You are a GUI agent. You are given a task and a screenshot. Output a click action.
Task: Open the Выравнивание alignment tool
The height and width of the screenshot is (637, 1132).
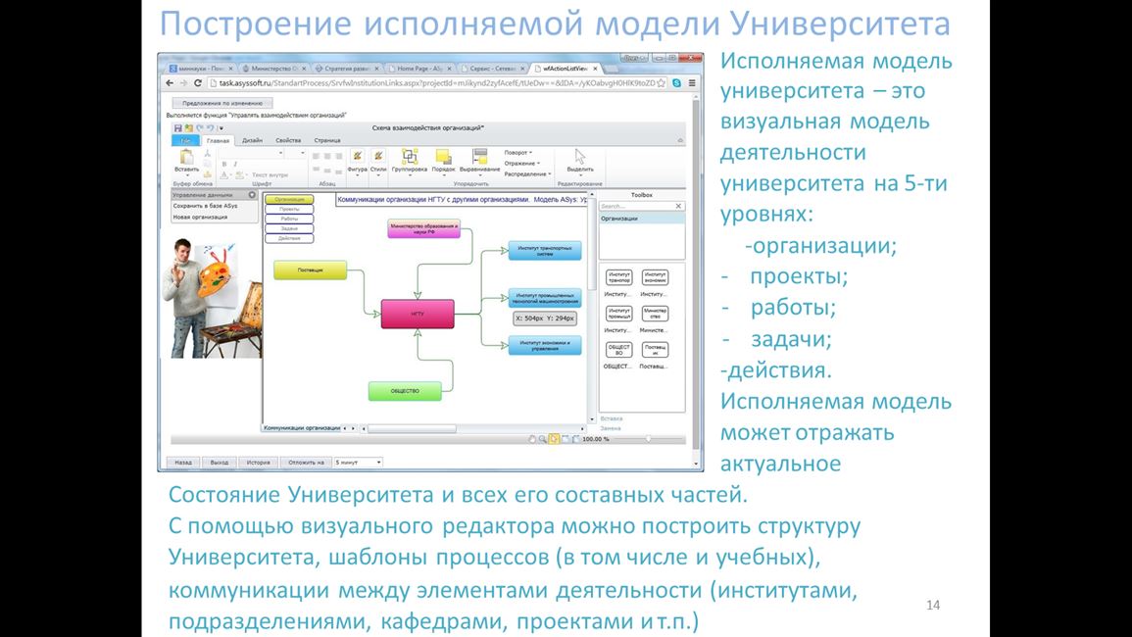(x=479, y=157)
